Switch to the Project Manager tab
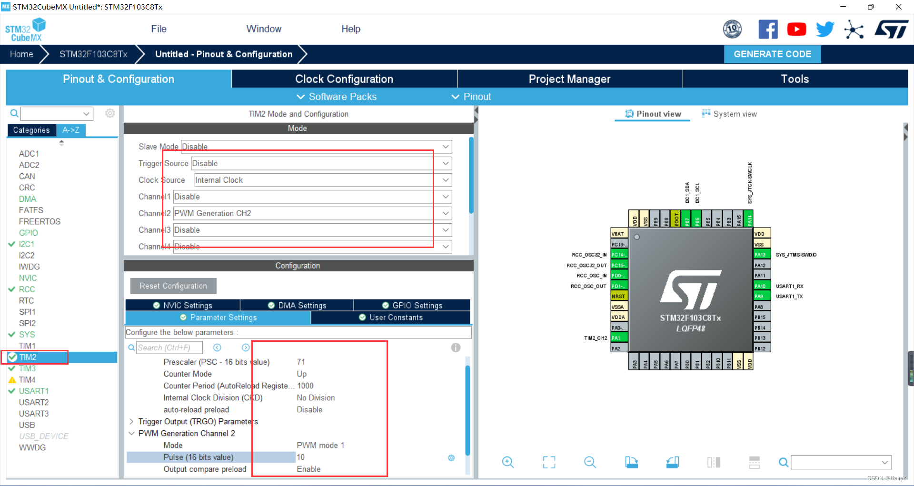This screenshot has height=486, width=914. click(569, 79)
